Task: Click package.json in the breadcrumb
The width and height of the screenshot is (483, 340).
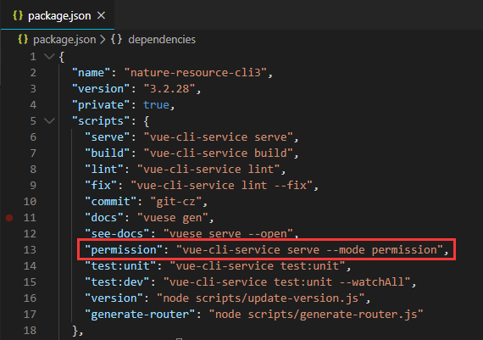Action: pos(64,40)
